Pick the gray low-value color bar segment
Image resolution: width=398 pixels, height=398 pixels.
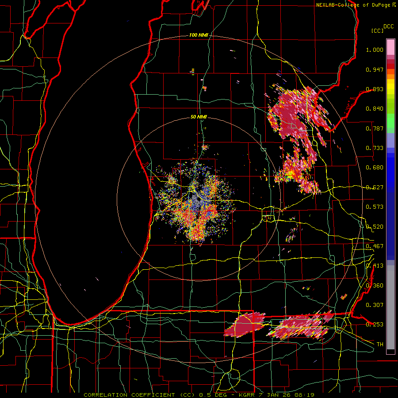point(390,307)
